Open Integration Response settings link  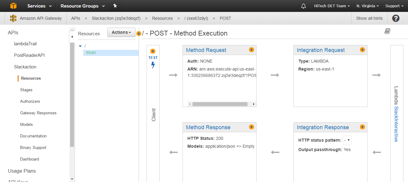tap(323, 127)
